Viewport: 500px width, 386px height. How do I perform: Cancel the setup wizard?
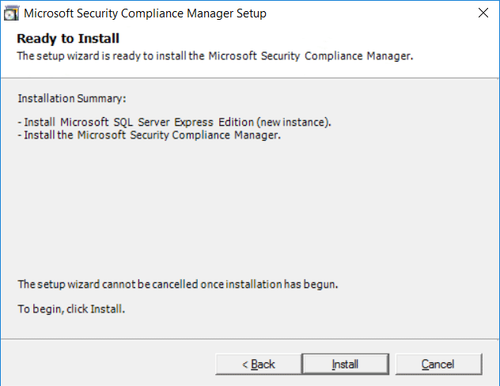438,364
